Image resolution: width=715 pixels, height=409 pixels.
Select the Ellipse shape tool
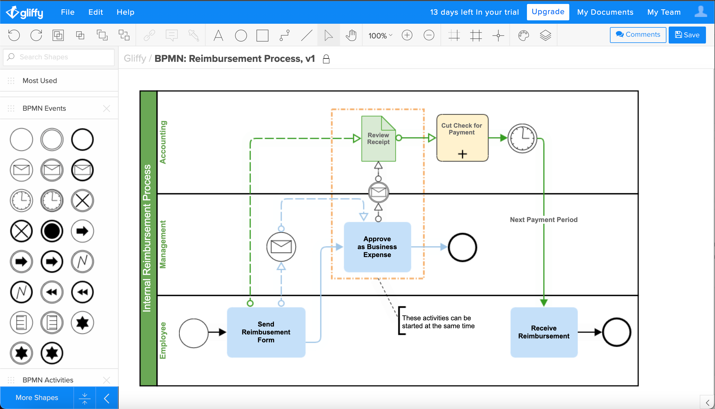241,35
